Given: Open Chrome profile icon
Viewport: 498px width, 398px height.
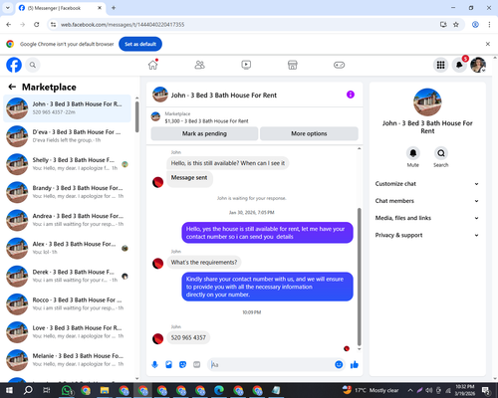Looking at the screenshot, I should coord(475,24).
